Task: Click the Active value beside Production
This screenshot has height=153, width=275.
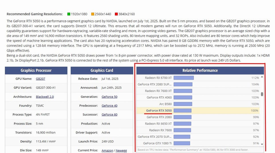Action: [106, 124]
